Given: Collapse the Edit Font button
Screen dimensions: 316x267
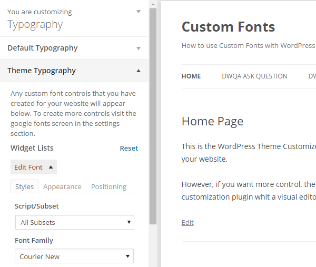Looking at the screenshot, I should [x=34, y=167].
